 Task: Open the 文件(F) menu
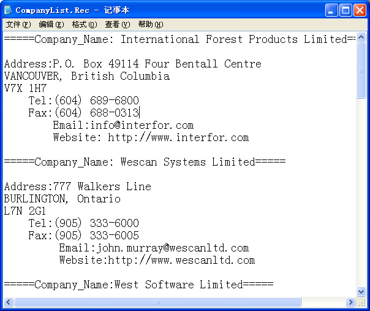pos(18,25)
